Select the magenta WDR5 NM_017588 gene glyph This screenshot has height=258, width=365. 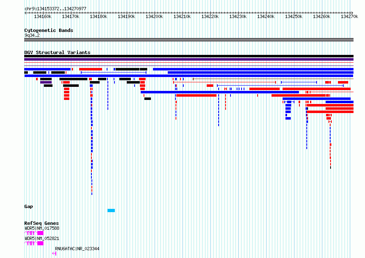[x=34, y=233]
